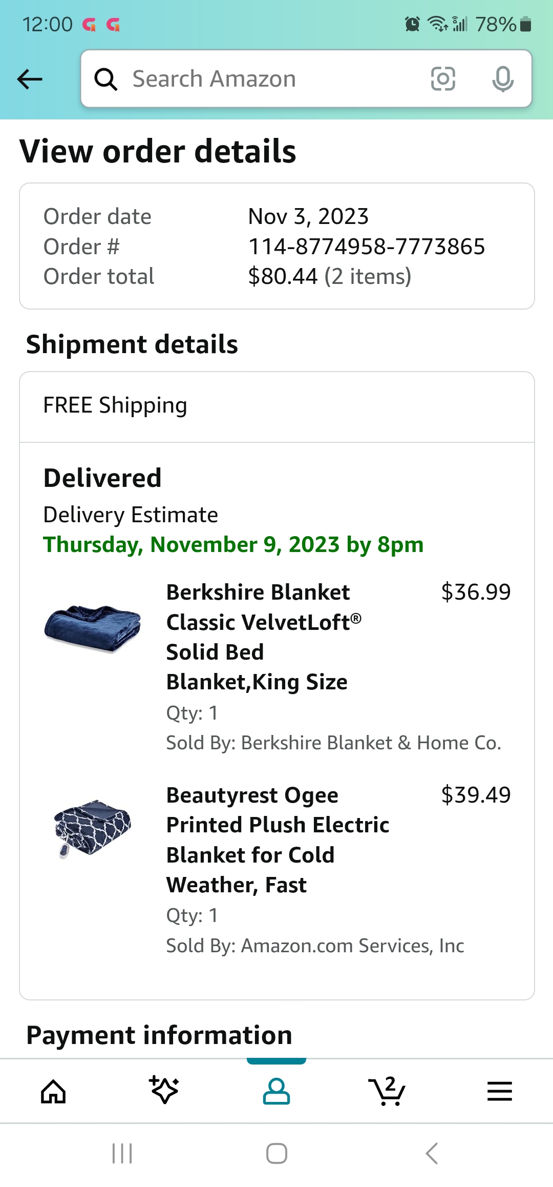Tap the order number 114-8774958-7773865
This screenshot has height=1187, width=553.
tap(367, 247)
